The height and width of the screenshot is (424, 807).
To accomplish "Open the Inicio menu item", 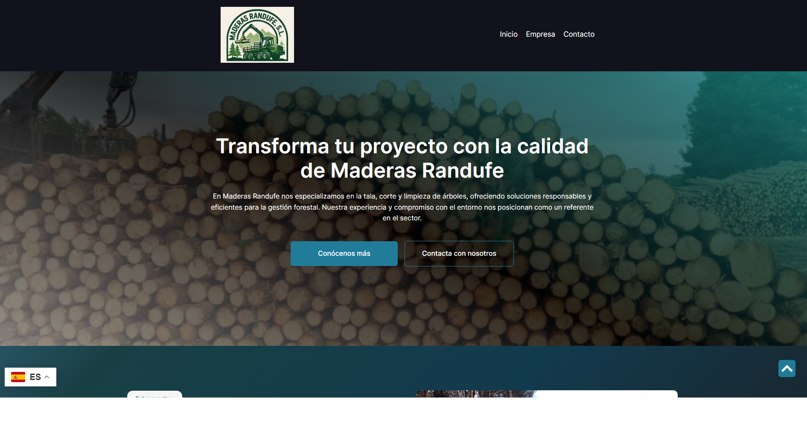I will [509, 34].
